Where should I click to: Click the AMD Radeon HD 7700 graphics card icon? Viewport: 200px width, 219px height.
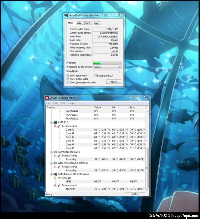click(x=55, y=174)
